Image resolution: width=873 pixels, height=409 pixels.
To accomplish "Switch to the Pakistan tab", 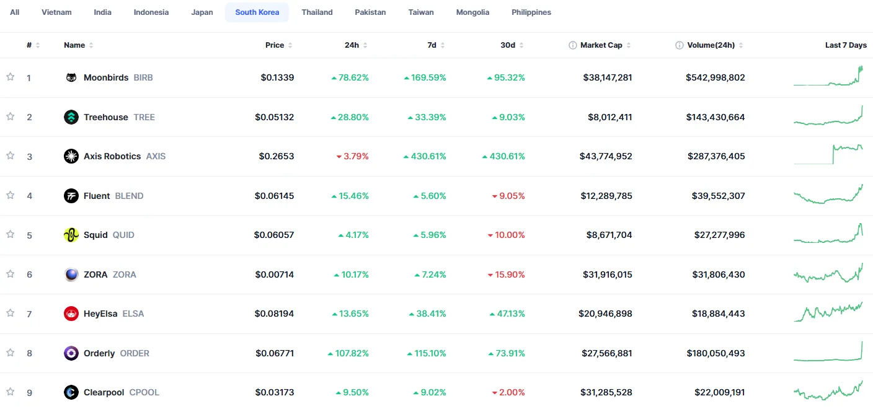I will pyautogui.click(x=370, y=12).
